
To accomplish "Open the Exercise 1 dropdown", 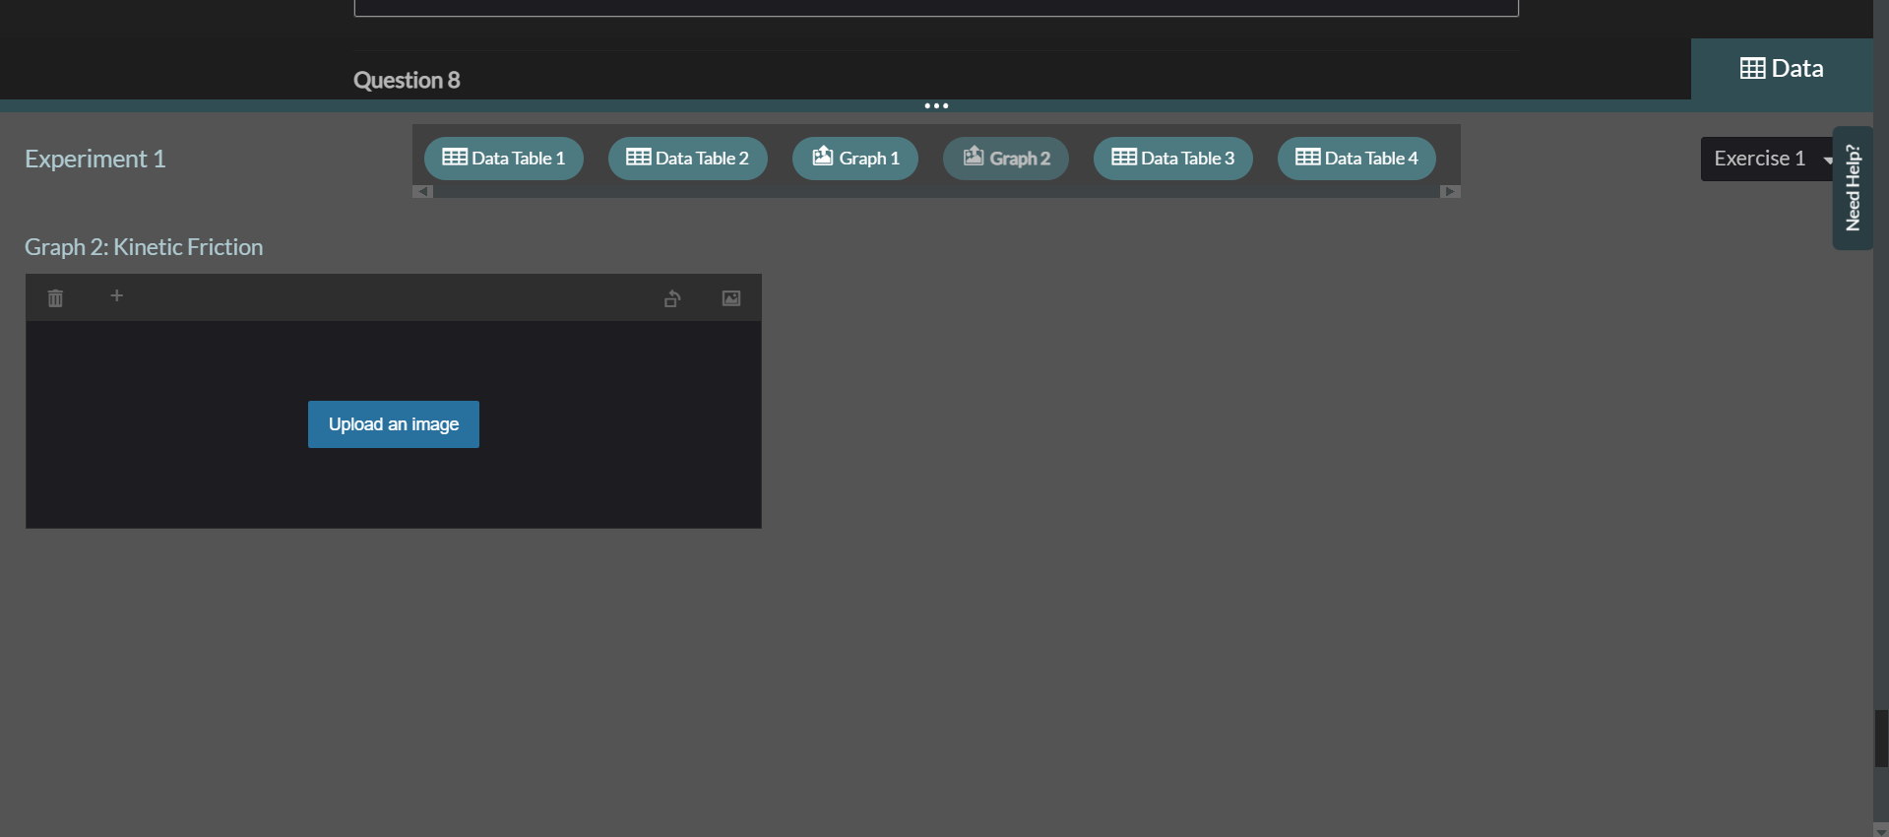I will click(x=1770, y=159).
